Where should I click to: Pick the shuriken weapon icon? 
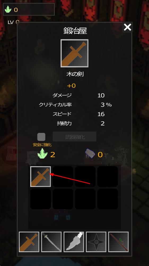[x=96, y=242]
